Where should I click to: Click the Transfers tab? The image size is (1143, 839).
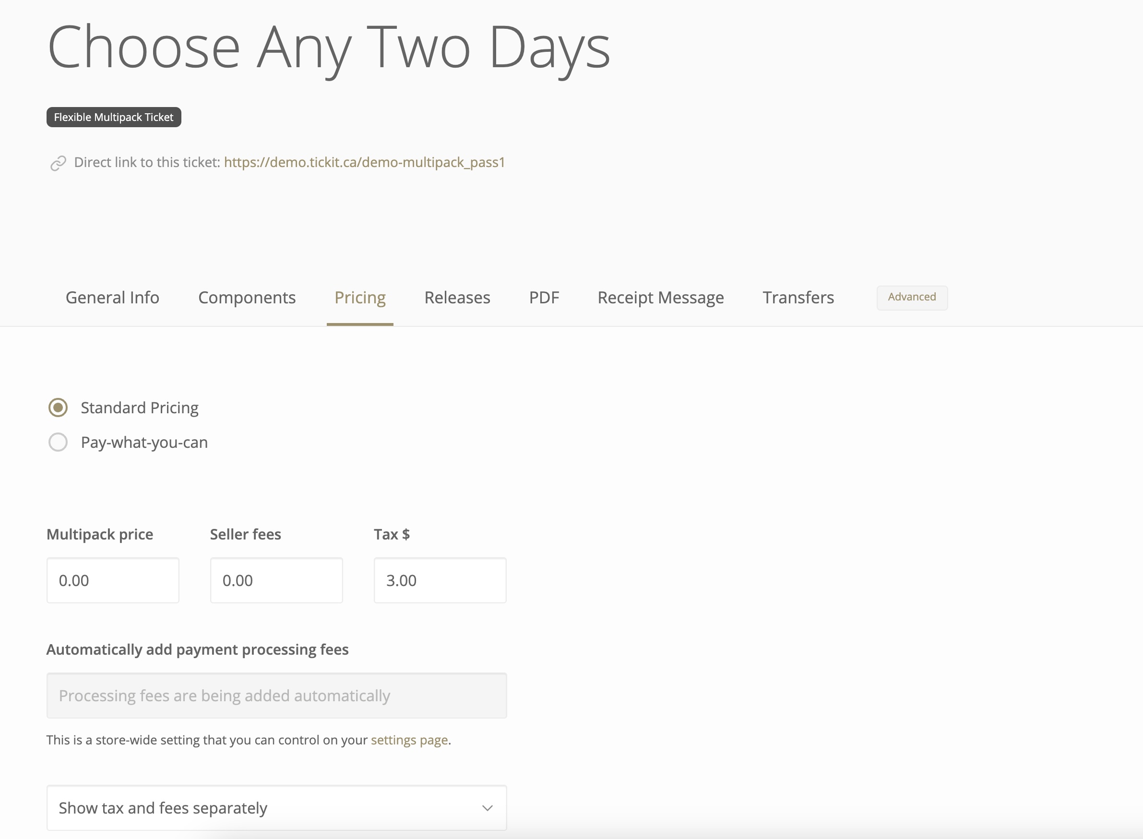(798, 298)
